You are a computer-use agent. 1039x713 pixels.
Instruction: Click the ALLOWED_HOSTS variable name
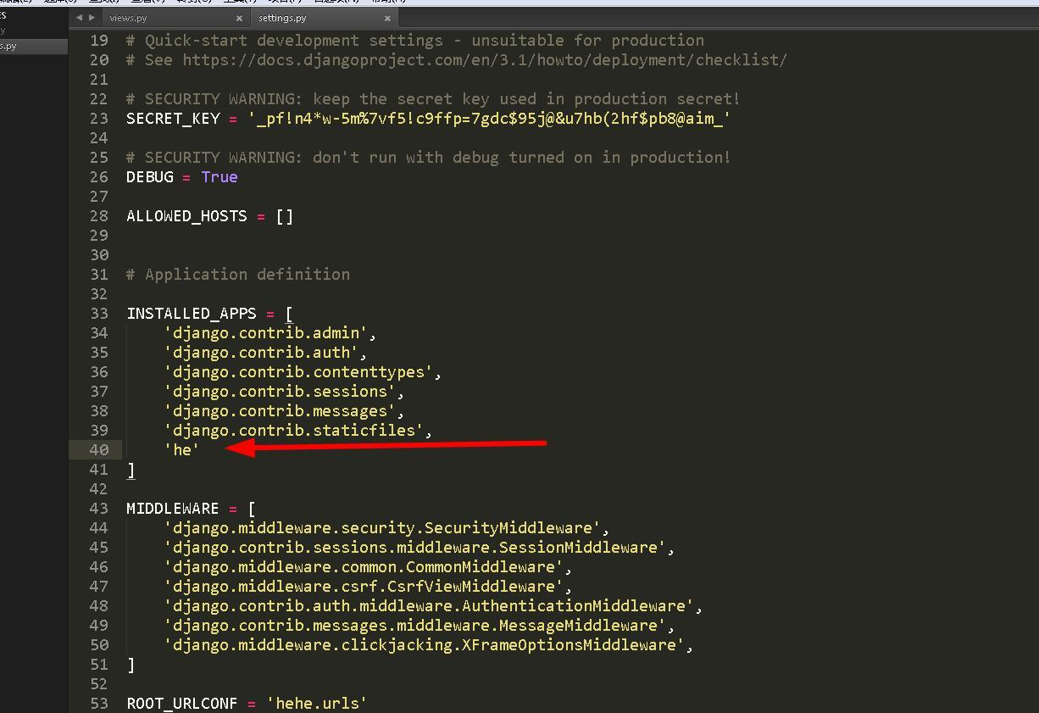[186, 215]
